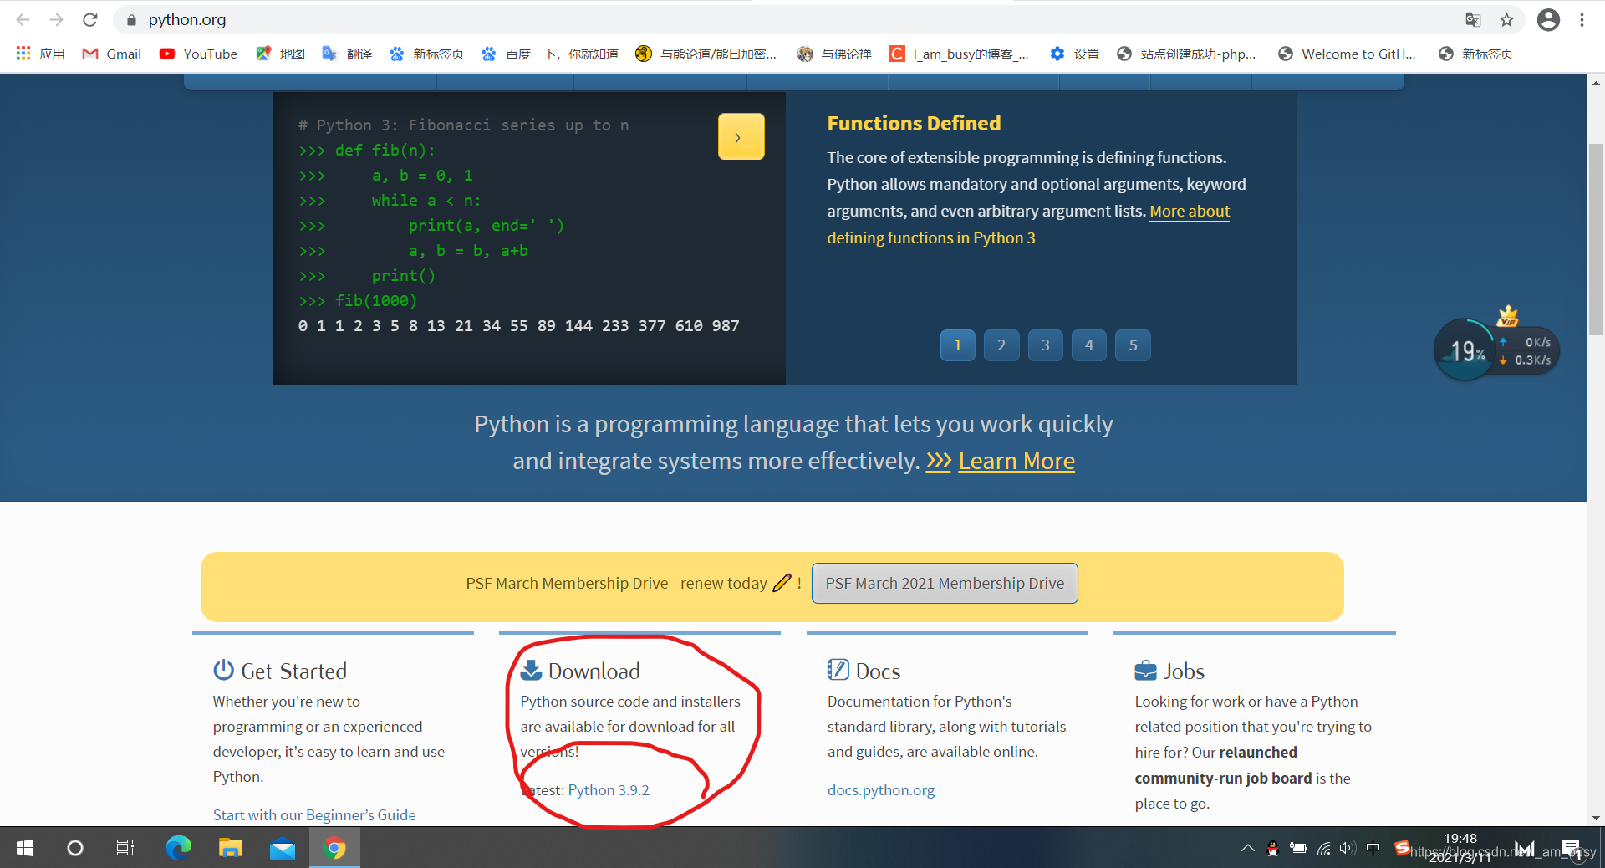Image resolution: width=1605 pixels, height=868 pixels.
Task: Click the browser forward arrow
Action: [57, 19]
